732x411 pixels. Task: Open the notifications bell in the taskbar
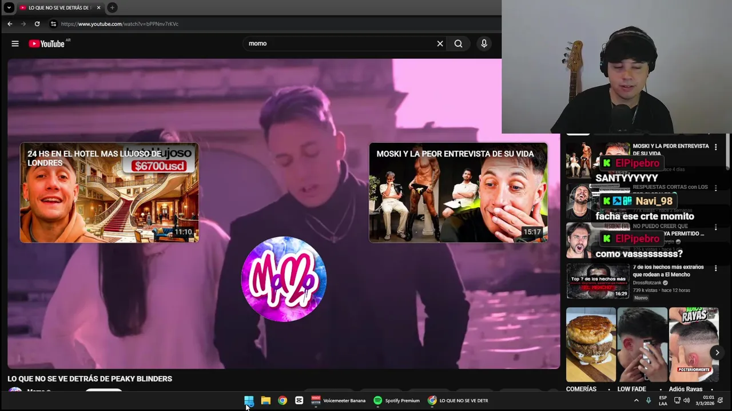point(721,400)
